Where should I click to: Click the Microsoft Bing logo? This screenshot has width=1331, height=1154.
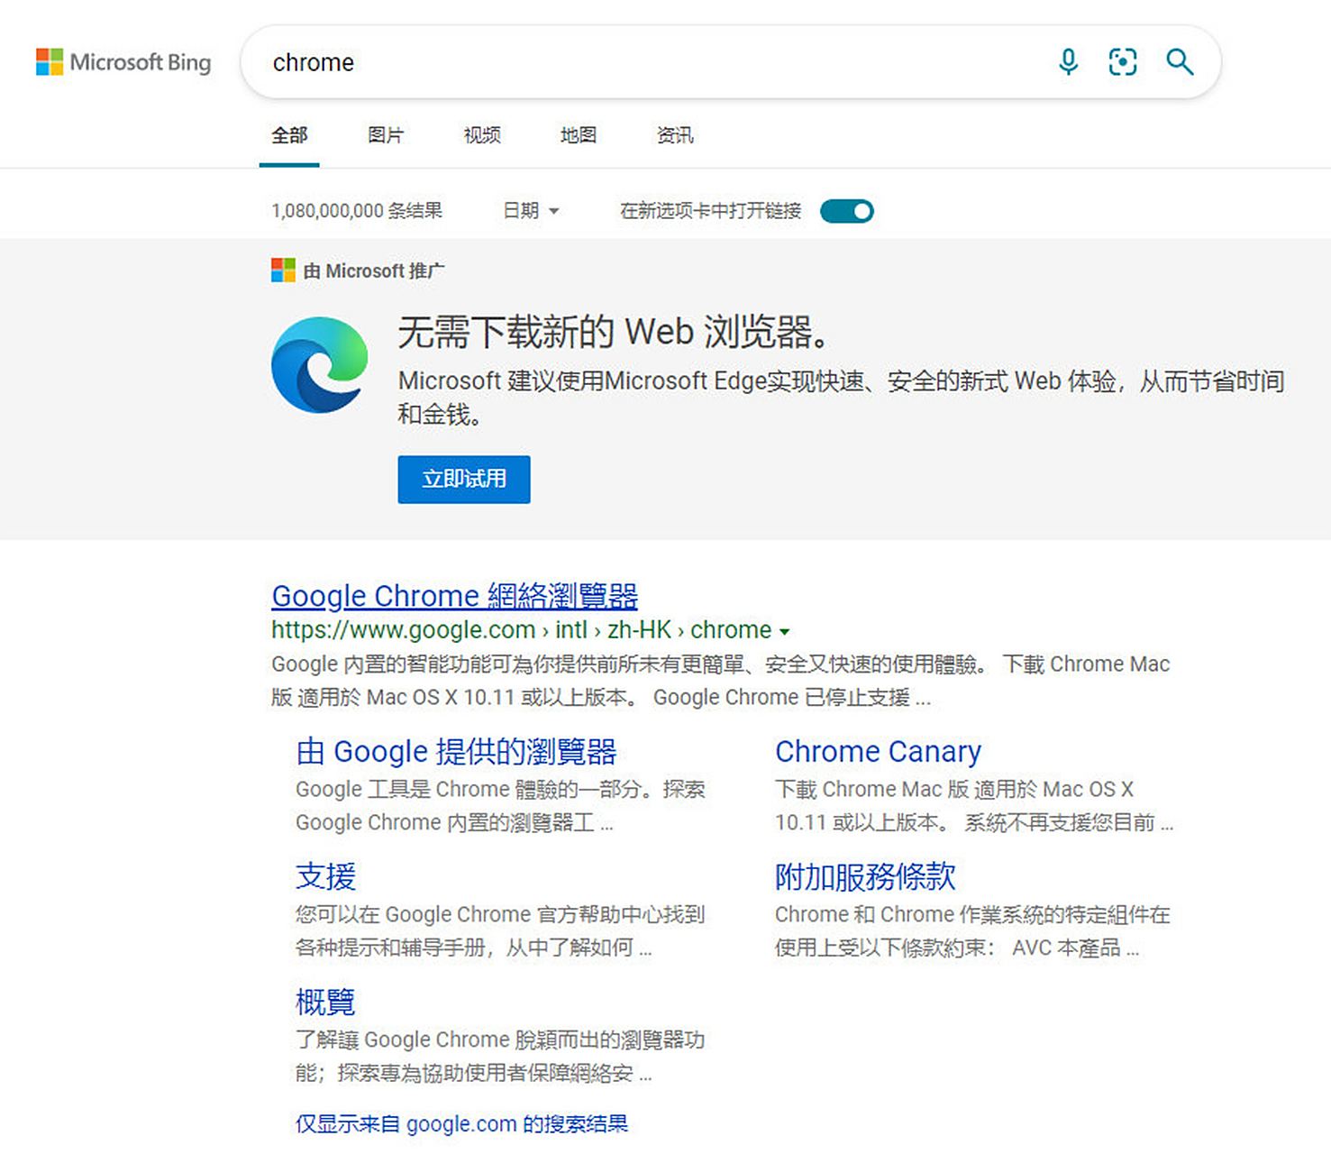click(x=123, y=62)
